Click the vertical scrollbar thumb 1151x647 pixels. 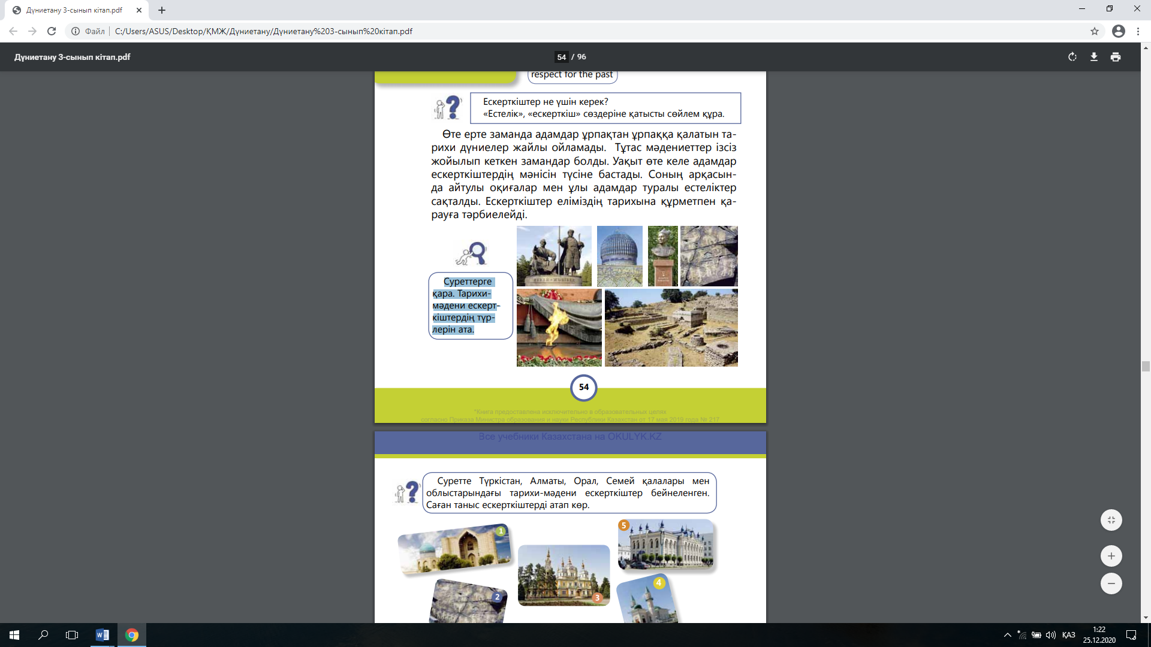pos(1146,367)
